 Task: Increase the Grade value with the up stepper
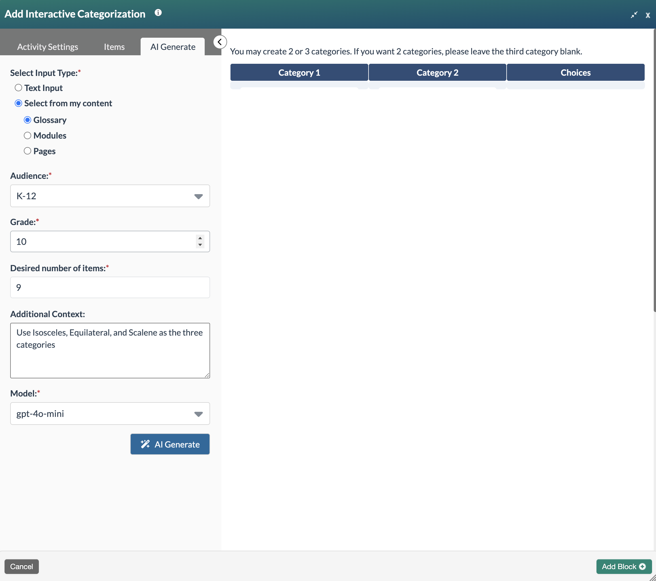200,238
